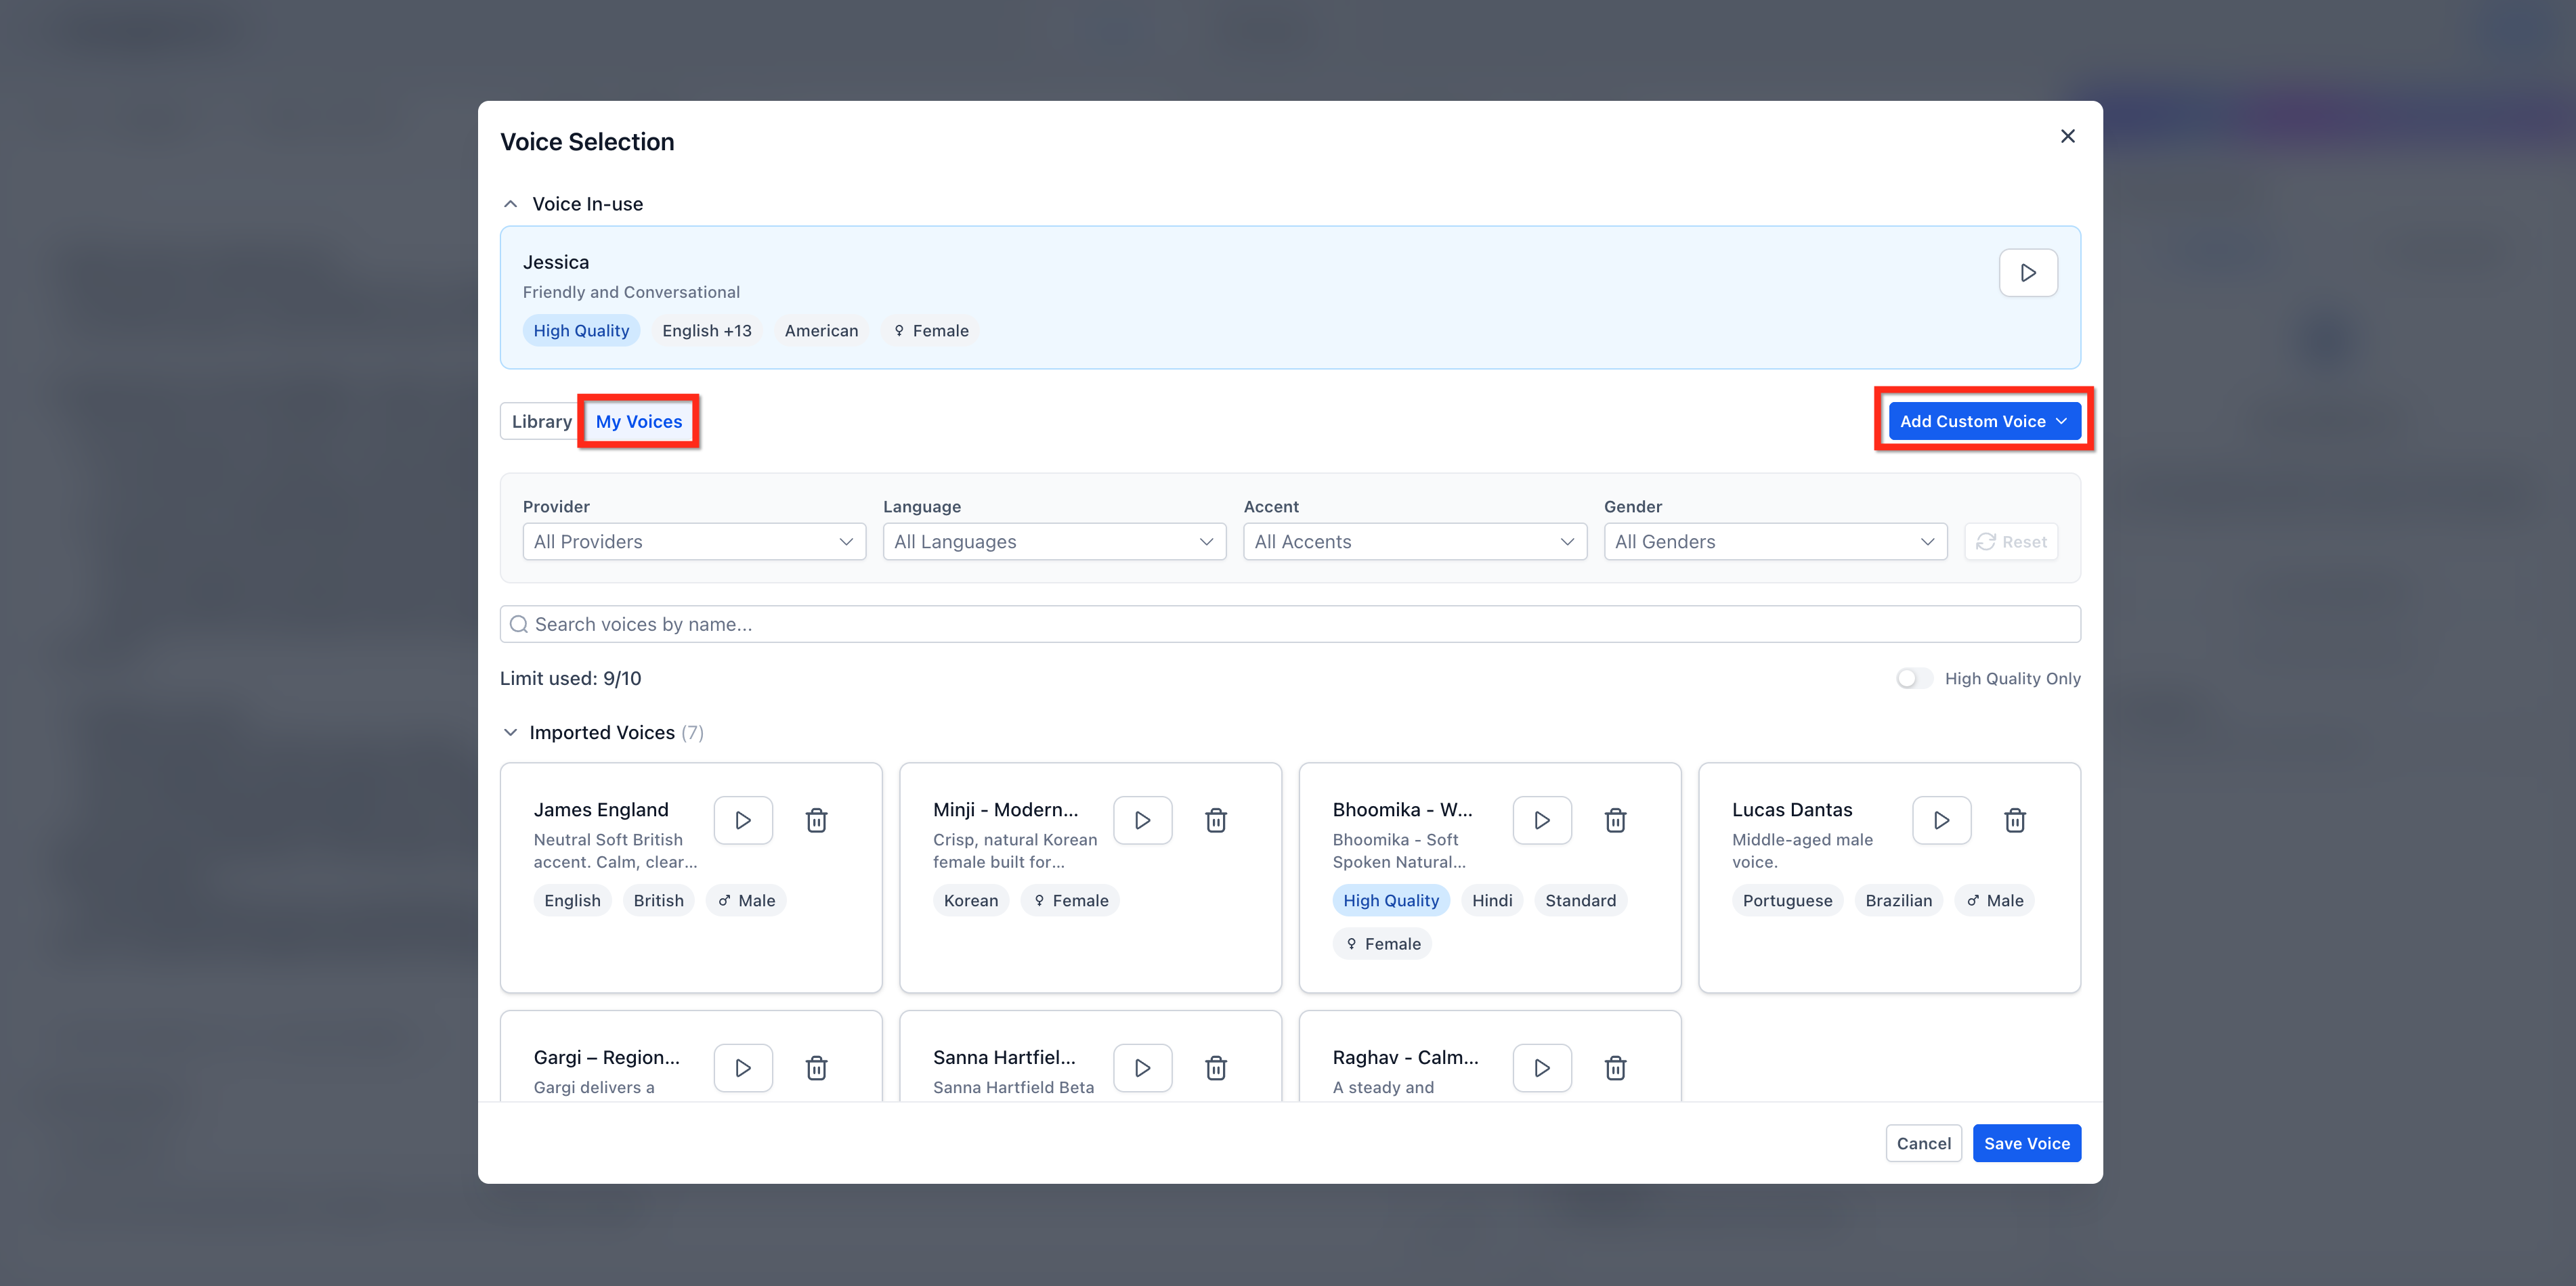The width and height of the screenshot is (2576, 1286).
Task: Play Sanna Hartfield voice sample
Action: (x=1142, y=1068)
